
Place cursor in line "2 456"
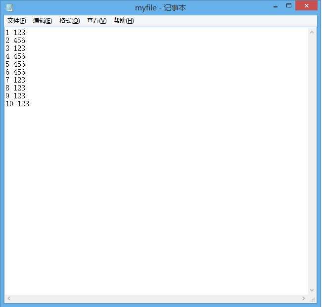[15, 41]
